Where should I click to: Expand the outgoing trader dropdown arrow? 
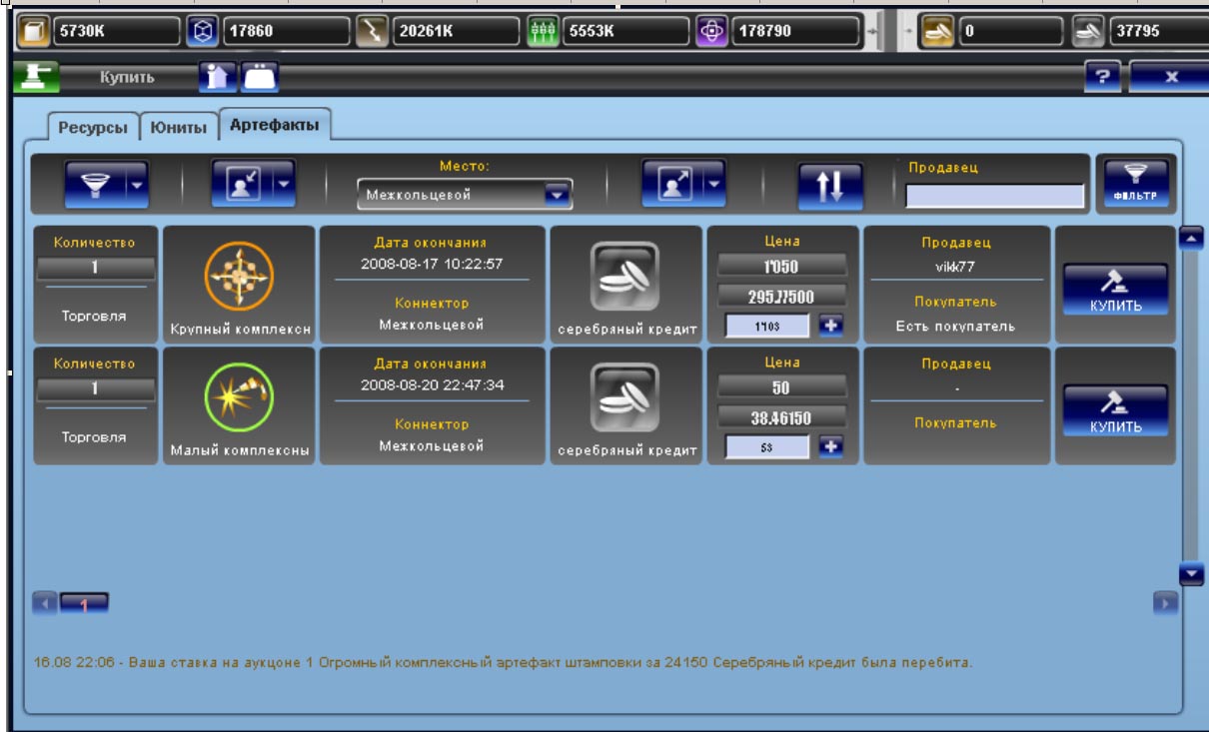[x=714, y=184]
